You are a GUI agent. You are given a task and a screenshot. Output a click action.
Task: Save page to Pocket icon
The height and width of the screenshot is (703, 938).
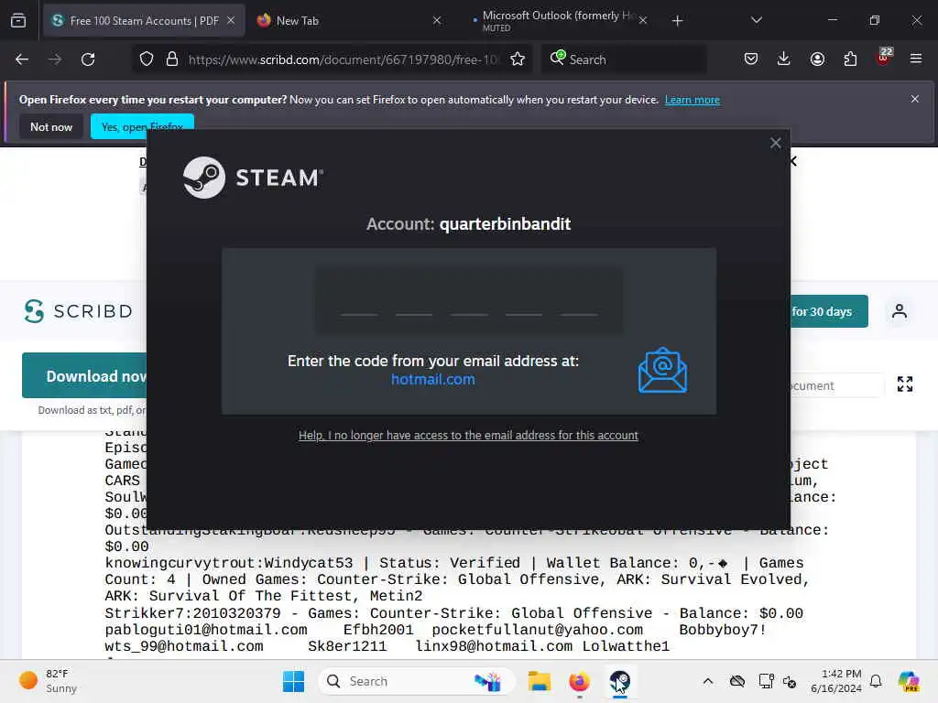751,59
